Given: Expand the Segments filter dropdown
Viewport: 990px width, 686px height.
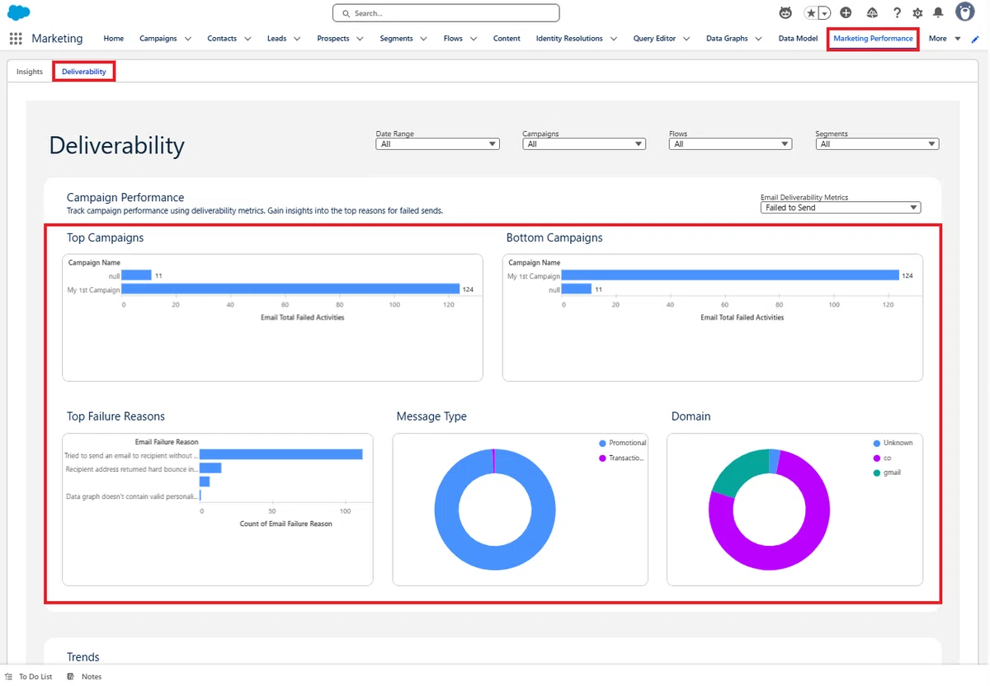Looking at the screenshot, I should 877,144.
